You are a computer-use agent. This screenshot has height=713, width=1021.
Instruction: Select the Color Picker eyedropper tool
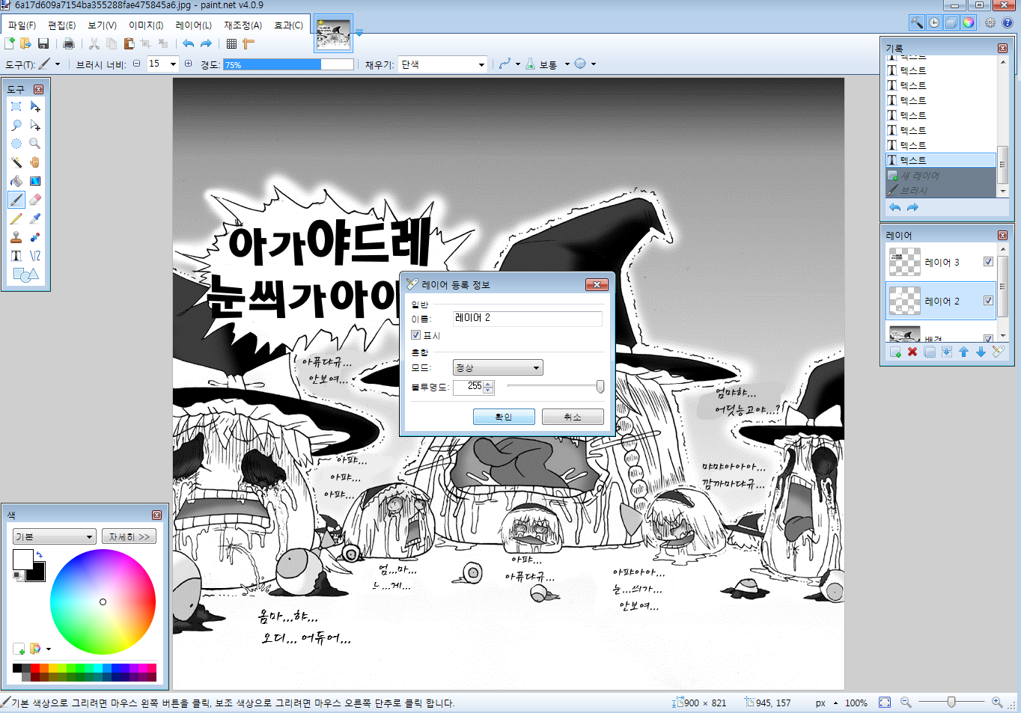click(x=34, y=218)
